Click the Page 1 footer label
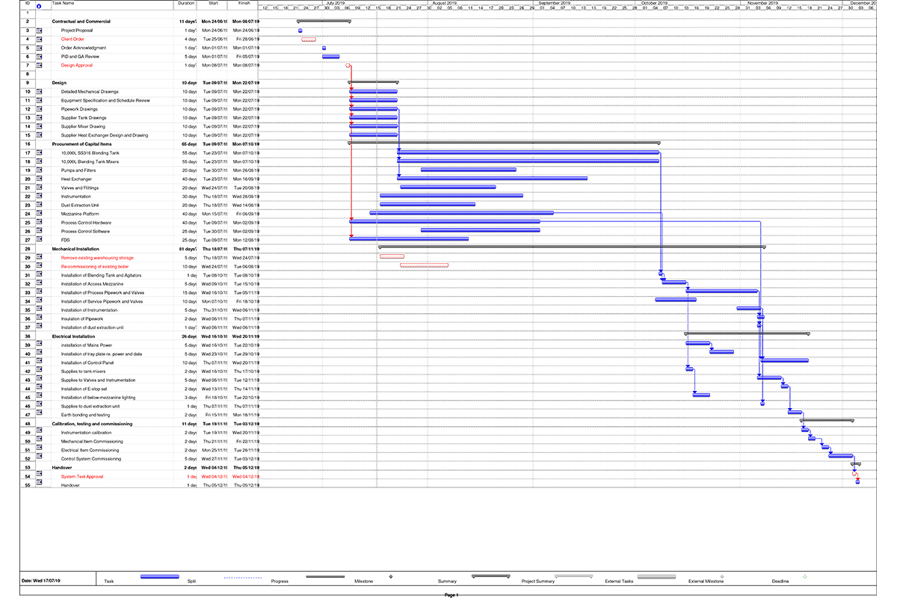This screenshot has height=598, width=897. pyautogui.click(x=451, y=595)
